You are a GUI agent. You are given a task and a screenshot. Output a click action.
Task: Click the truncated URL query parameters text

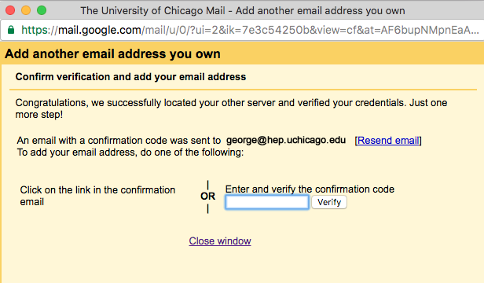(310, 30)
